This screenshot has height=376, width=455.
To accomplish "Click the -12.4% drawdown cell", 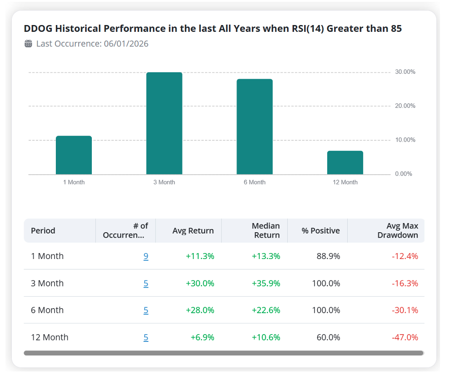I will point(405,256).
